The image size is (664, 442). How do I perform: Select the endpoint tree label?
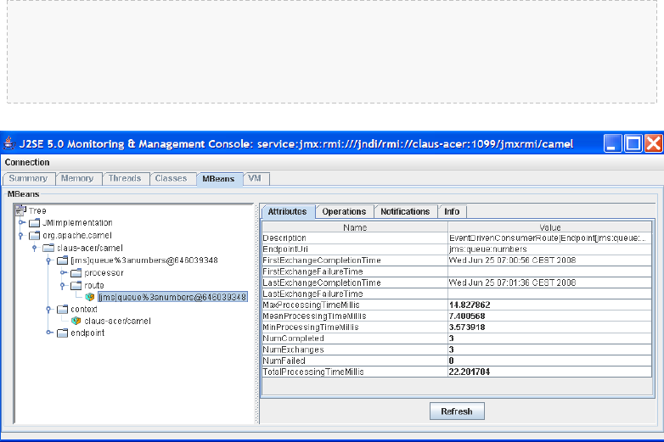click(87, 333)
